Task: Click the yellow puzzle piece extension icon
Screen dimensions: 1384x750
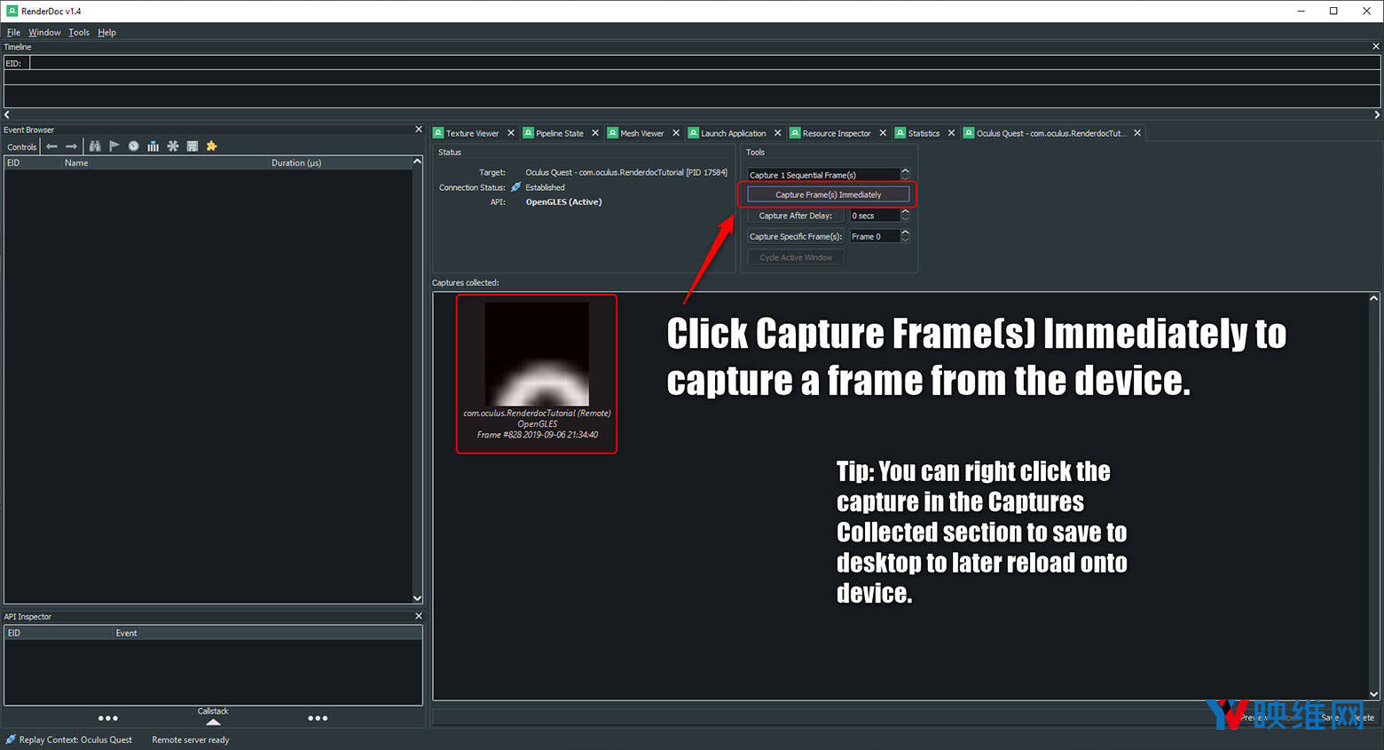Action: pyautogui.click(x=212, y=146)
